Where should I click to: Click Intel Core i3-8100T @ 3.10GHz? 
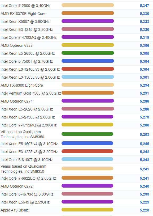coord(27,160)
